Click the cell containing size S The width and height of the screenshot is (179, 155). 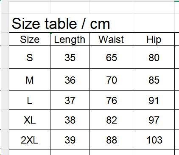coord(30,57)
